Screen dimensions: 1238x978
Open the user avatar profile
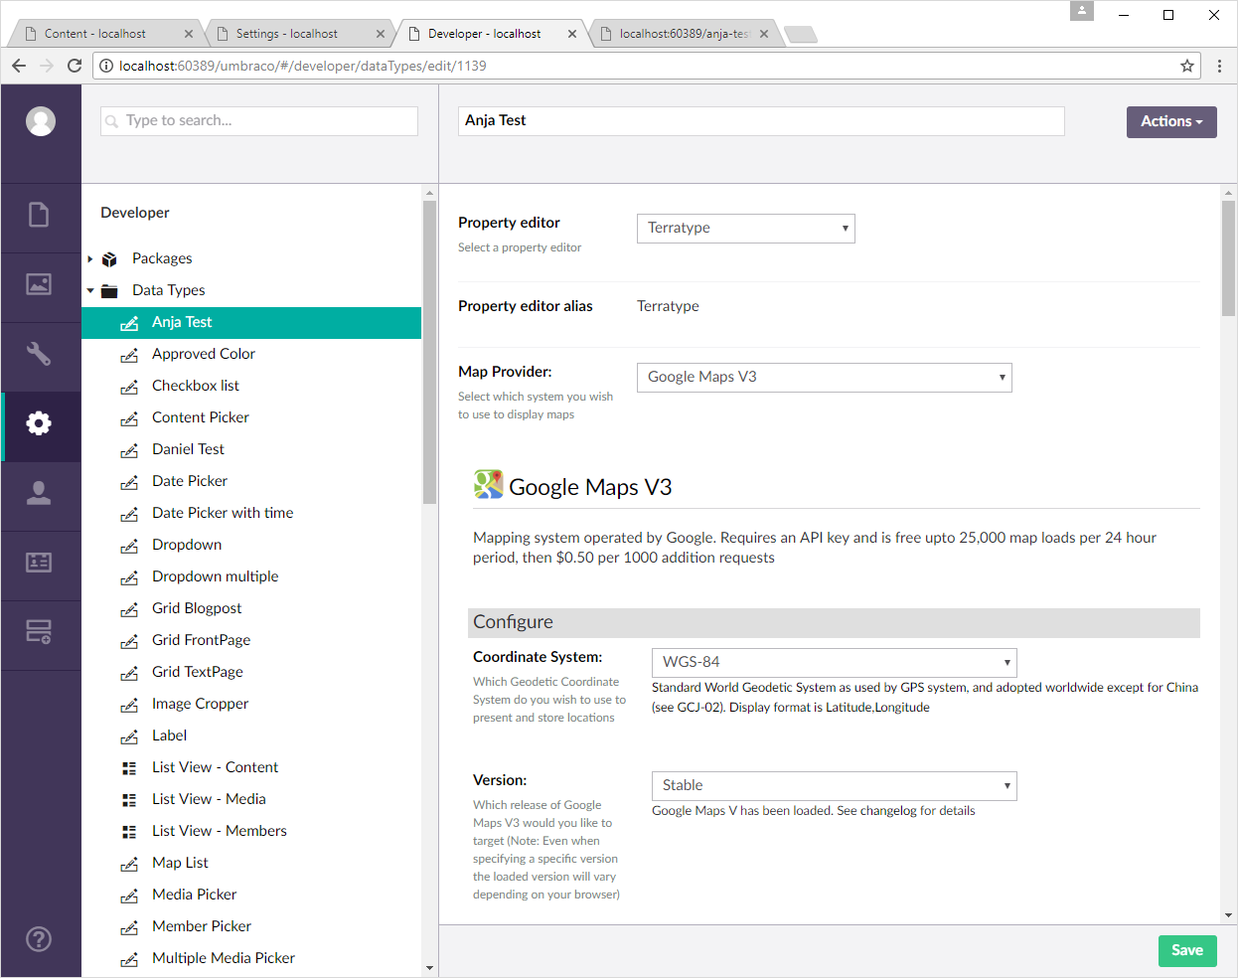41,121
